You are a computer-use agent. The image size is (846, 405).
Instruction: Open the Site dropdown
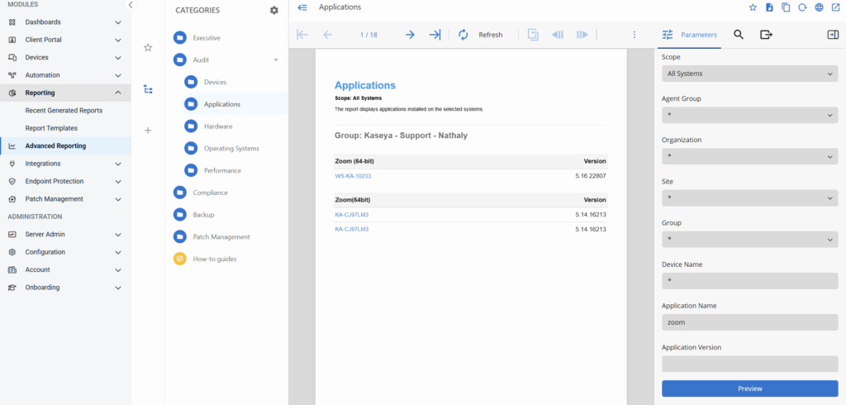750,198
